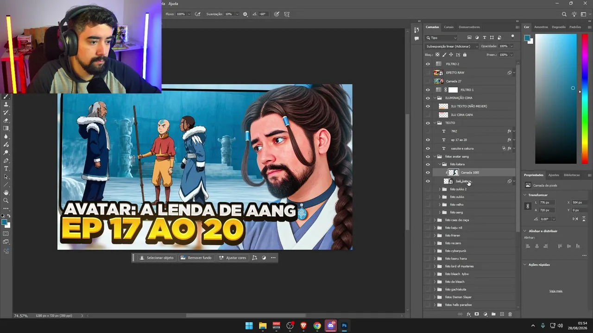Screen dimensions: 593x333
Task: Add a layer style with fx button
Action: click(x=468, y=314)
